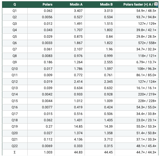This screenshot has height=157, width=160.
Task: Select the total Modin B value 44.45
Action: coord(108,152)
